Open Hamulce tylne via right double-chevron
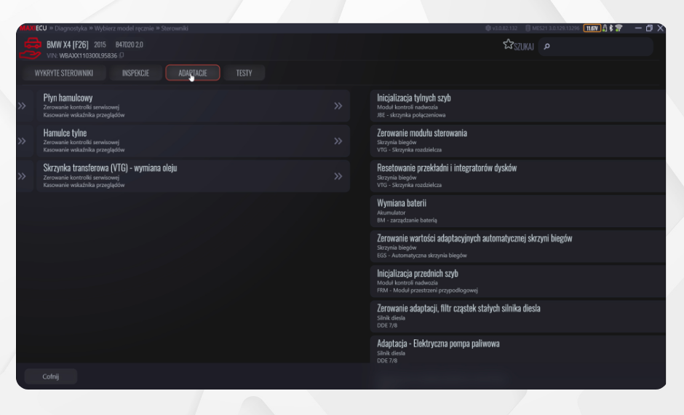This screenshot has width=684, height=415. tap(338, 141)
